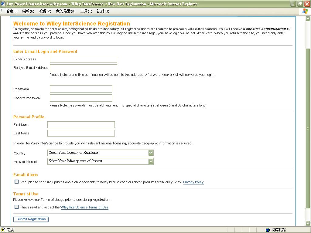The height and width of the screenshot is (233, 311).
Task: Click the Internet Explorer page icon in title bar
Action: click(x=3, y=4)
